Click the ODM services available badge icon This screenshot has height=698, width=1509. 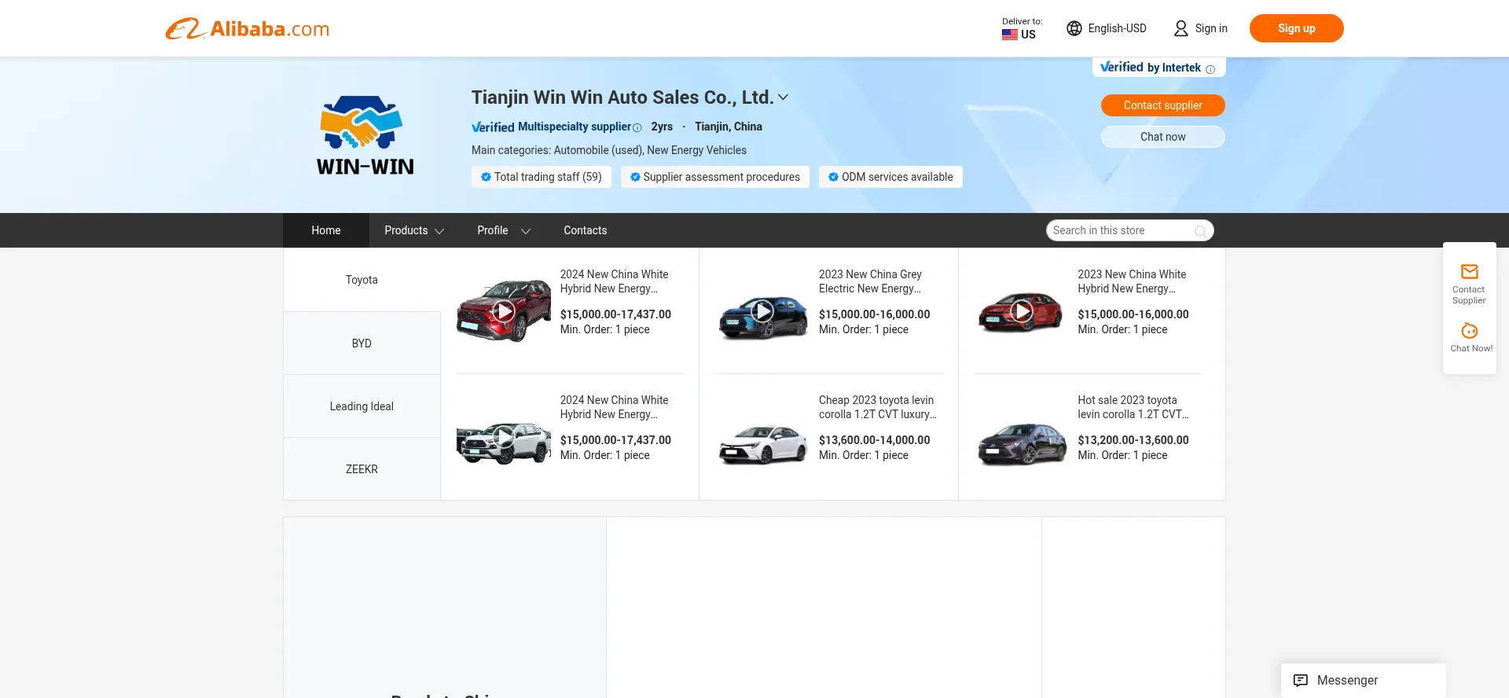pyautogui.click(x=833, y=177)
